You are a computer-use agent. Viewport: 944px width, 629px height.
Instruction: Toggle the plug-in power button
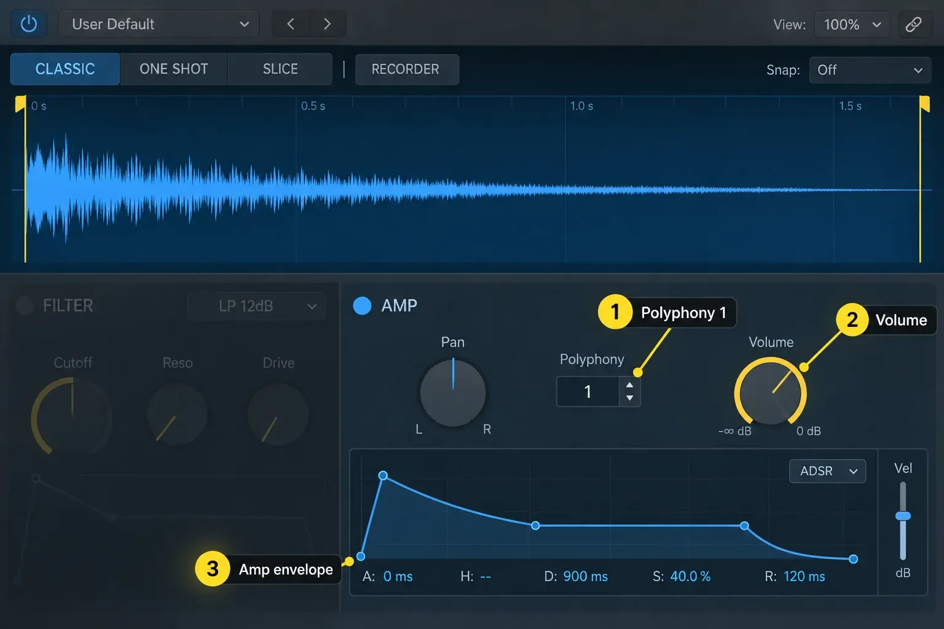[29, 24]
